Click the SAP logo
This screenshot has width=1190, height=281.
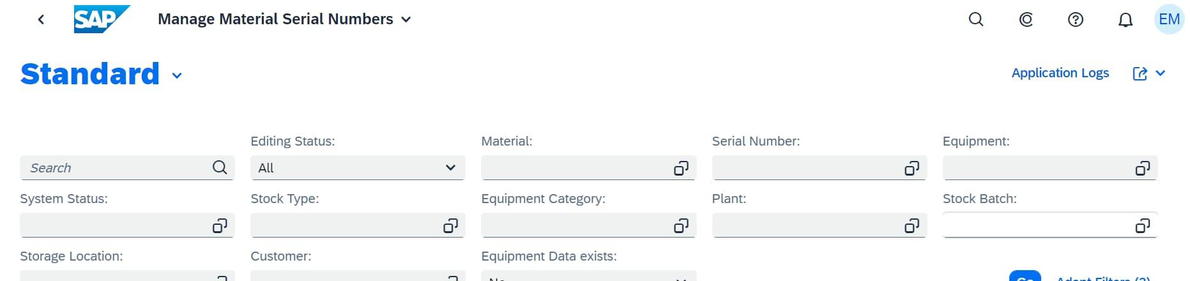(x=101, y=19)
